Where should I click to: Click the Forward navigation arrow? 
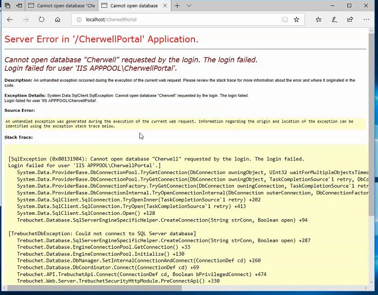pos(26,19)
